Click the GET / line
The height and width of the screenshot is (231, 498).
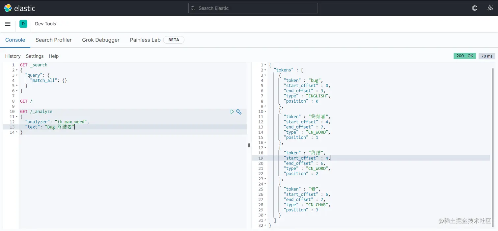click(26, 101)
